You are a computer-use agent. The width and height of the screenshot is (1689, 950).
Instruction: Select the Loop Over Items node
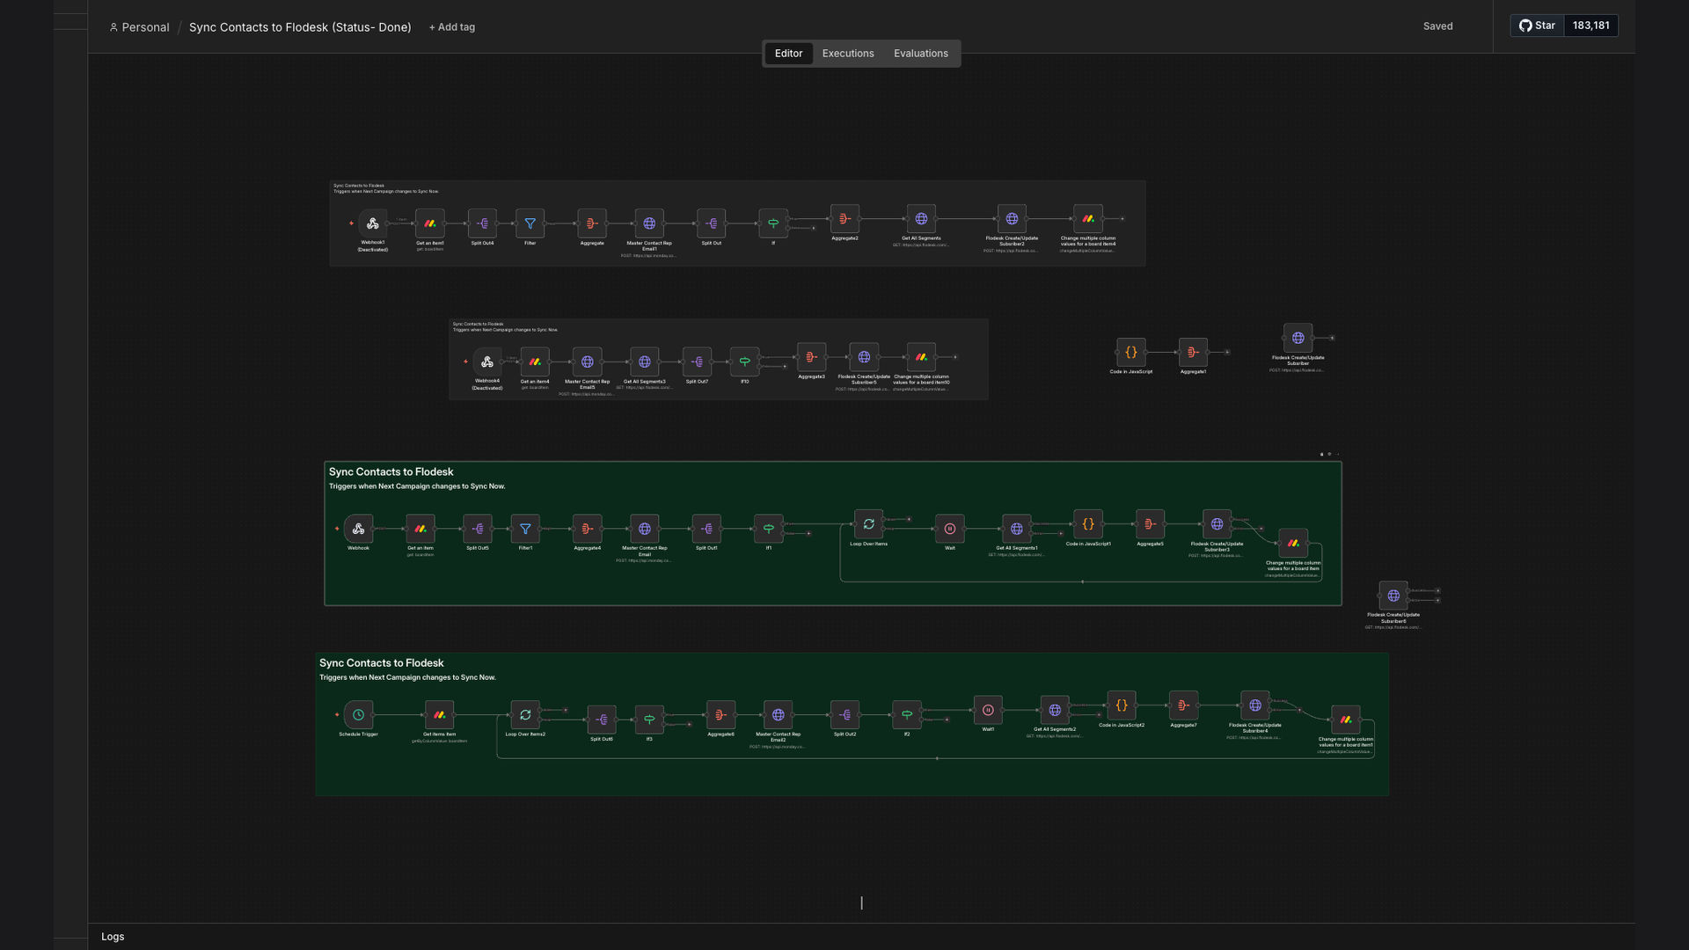coord(868,524)
